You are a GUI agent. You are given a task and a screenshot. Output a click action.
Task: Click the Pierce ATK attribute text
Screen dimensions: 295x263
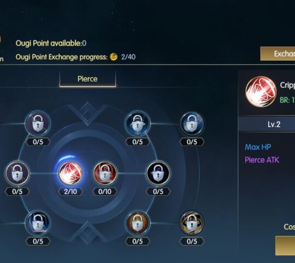[x=262, y=160]
